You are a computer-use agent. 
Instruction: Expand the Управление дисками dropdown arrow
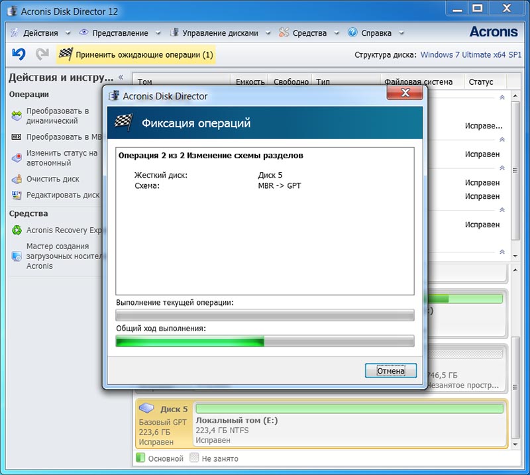[x=268, y=33]
